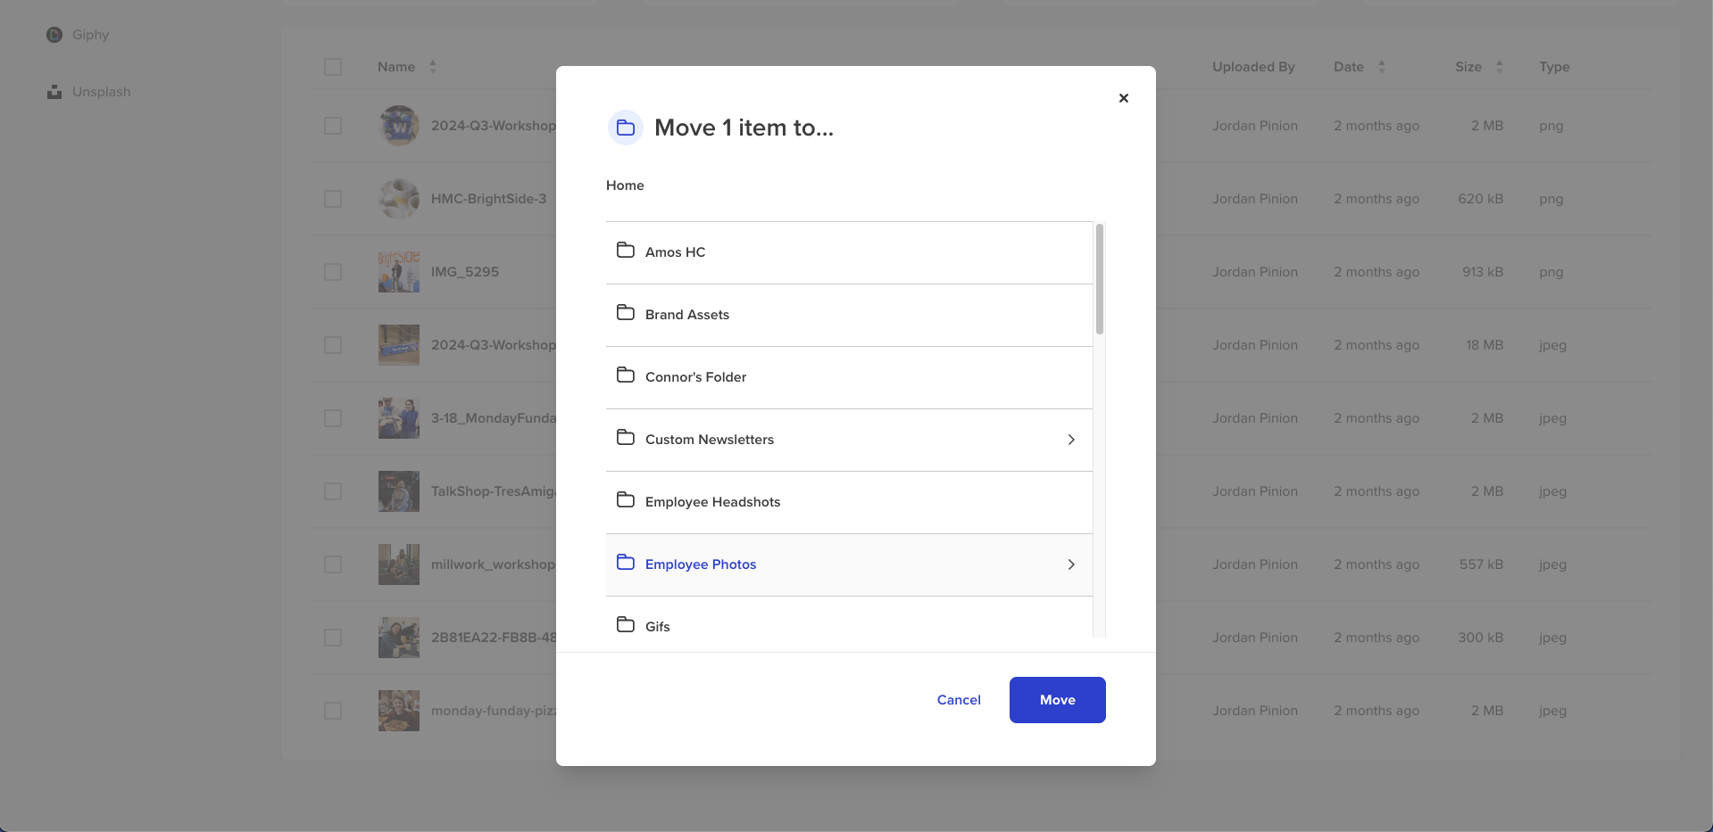Click Jordan Pinion in the IMG_5295 row
The height and width of the screenshot is (832, 1713).
point(1255,272)
